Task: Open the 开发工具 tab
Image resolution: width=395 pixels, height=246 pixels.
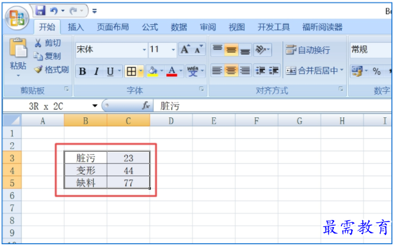Action: (274, 27)
